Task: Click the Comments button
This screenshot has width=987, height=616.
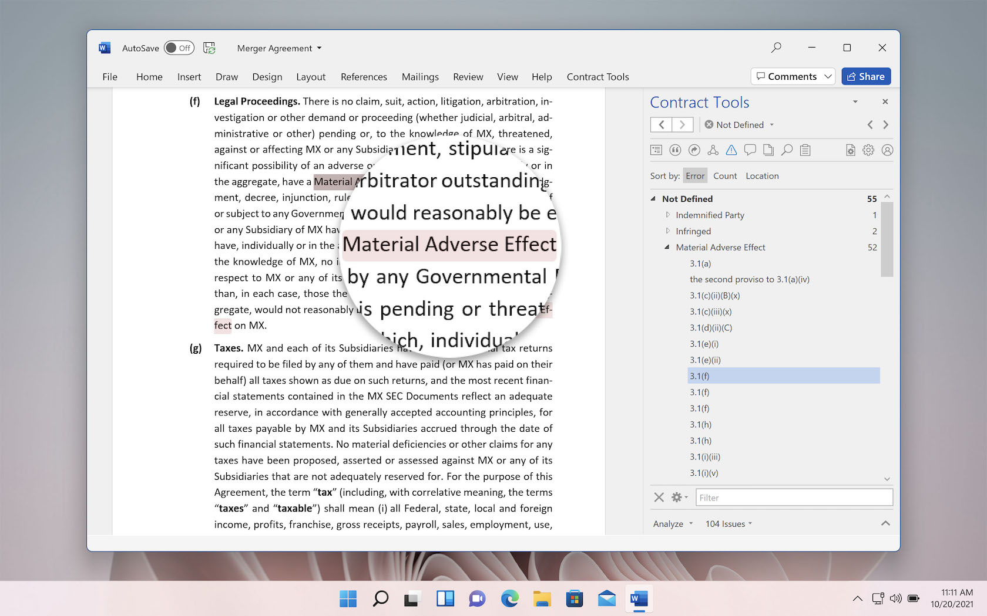Action: [x=786, y=76]
